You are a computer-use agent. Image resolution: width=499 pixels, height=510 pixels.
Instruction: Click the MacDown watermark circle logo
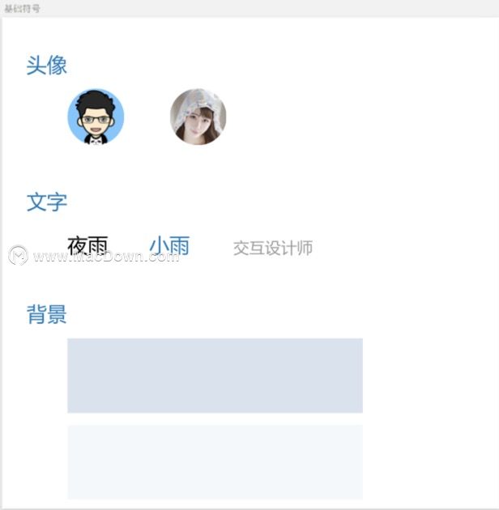19,255
